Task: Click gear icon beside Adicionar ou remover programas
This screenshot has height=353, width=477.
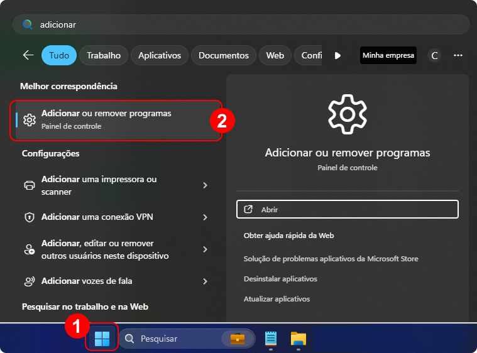Action: pyautogui.click(x=30, y=120)
